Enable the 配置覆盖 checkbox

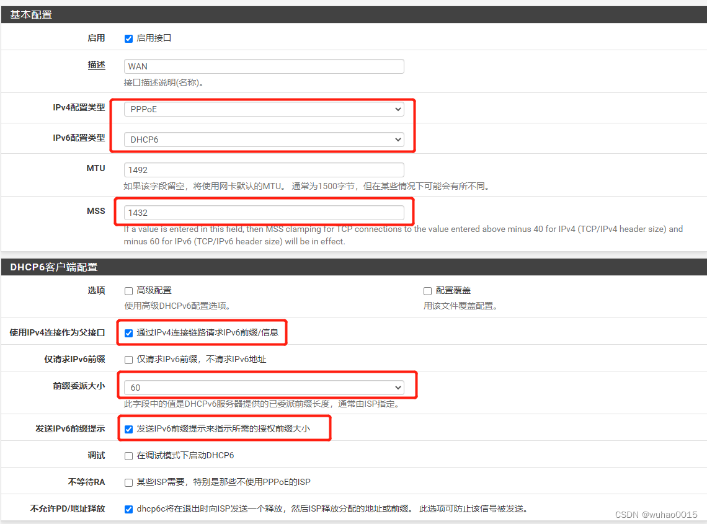pyautogui.click(x=427, y=290)
